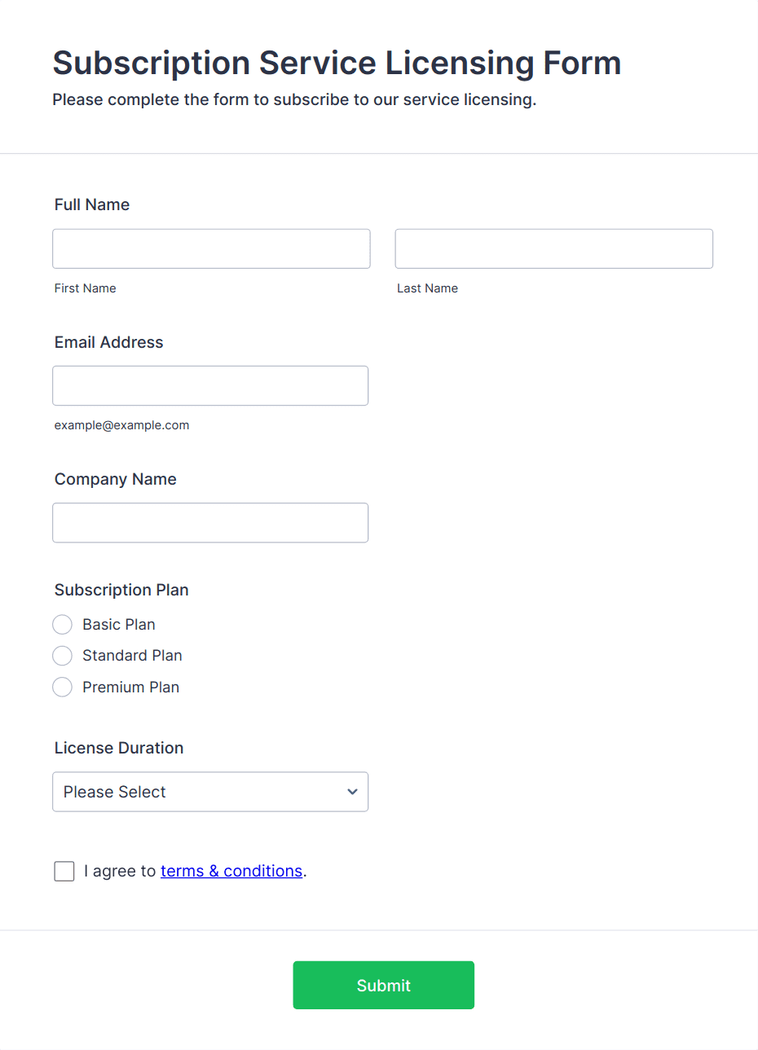This screenshot has height=1050, width=758.
Task: Click the "Subscription Plan" section label
Action: [121, 590]
